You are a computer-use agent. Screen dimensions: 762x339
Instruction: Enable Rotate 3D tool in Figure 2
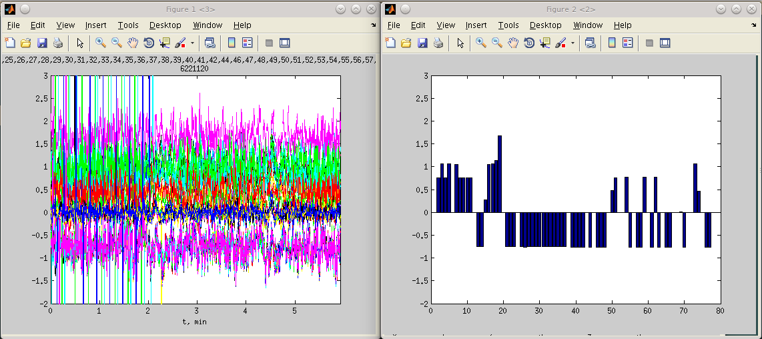tap(529, 43)
